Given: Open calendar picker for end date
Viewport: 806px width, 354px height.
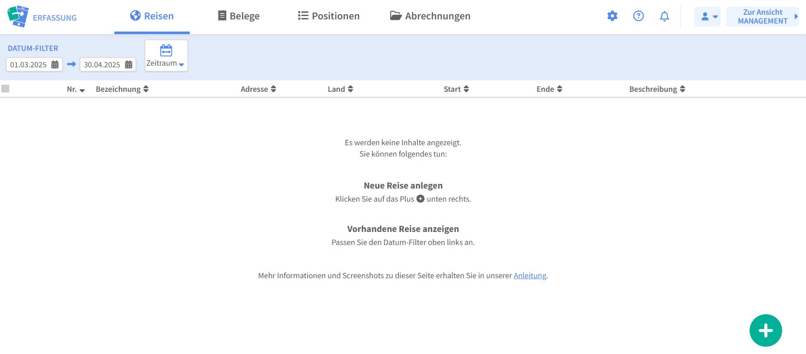Looking at the screenshot, I should pyautogui.click(x=129, y=65).
